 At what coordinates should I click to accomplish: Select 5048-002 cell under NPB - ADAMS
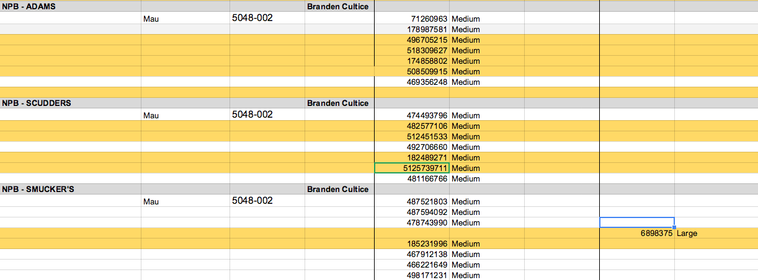[252, 18]
